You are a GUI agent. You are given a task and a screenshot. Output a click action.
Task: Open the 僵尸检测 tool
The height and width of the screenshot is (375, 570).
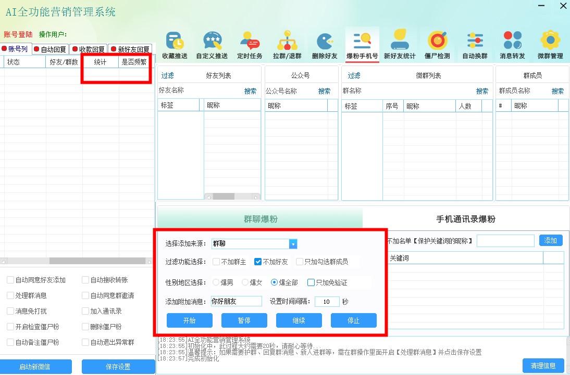tap(437, 45)
